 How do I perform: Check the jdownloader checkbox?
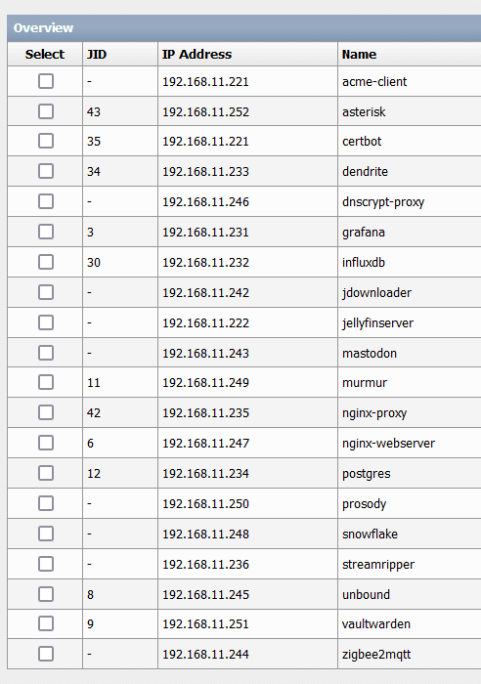coord(46,292)
